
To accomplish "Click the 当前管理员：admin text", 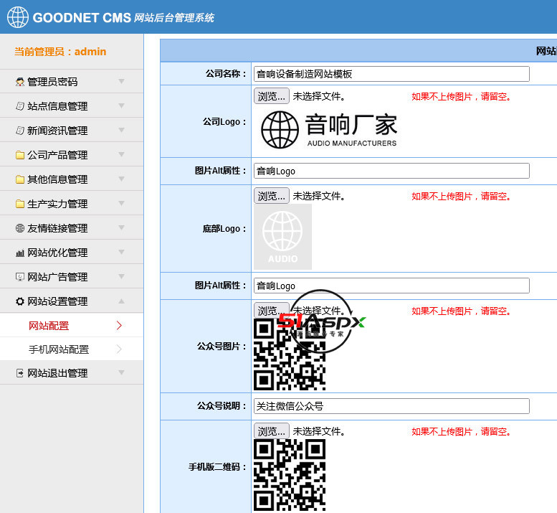I will tap(60, 52).
